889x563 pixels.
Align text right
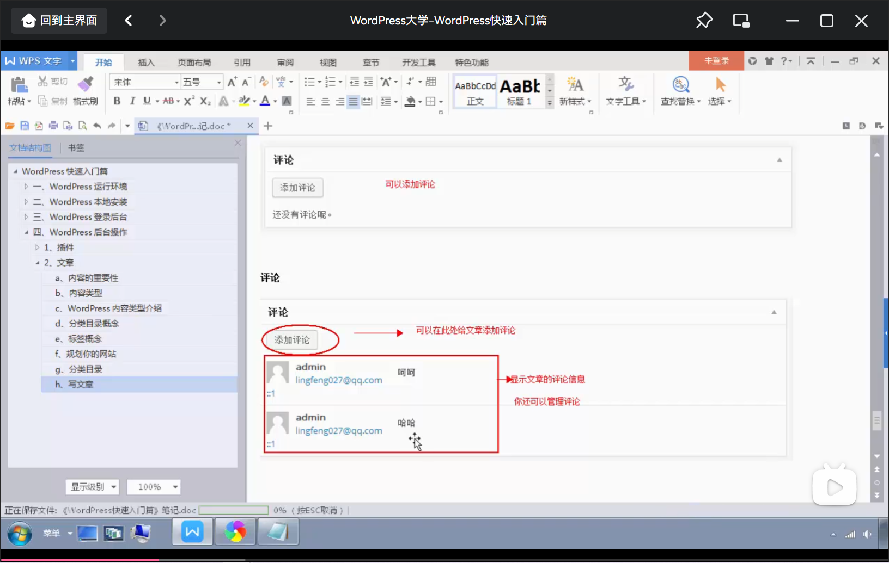[x=339, y=101]
